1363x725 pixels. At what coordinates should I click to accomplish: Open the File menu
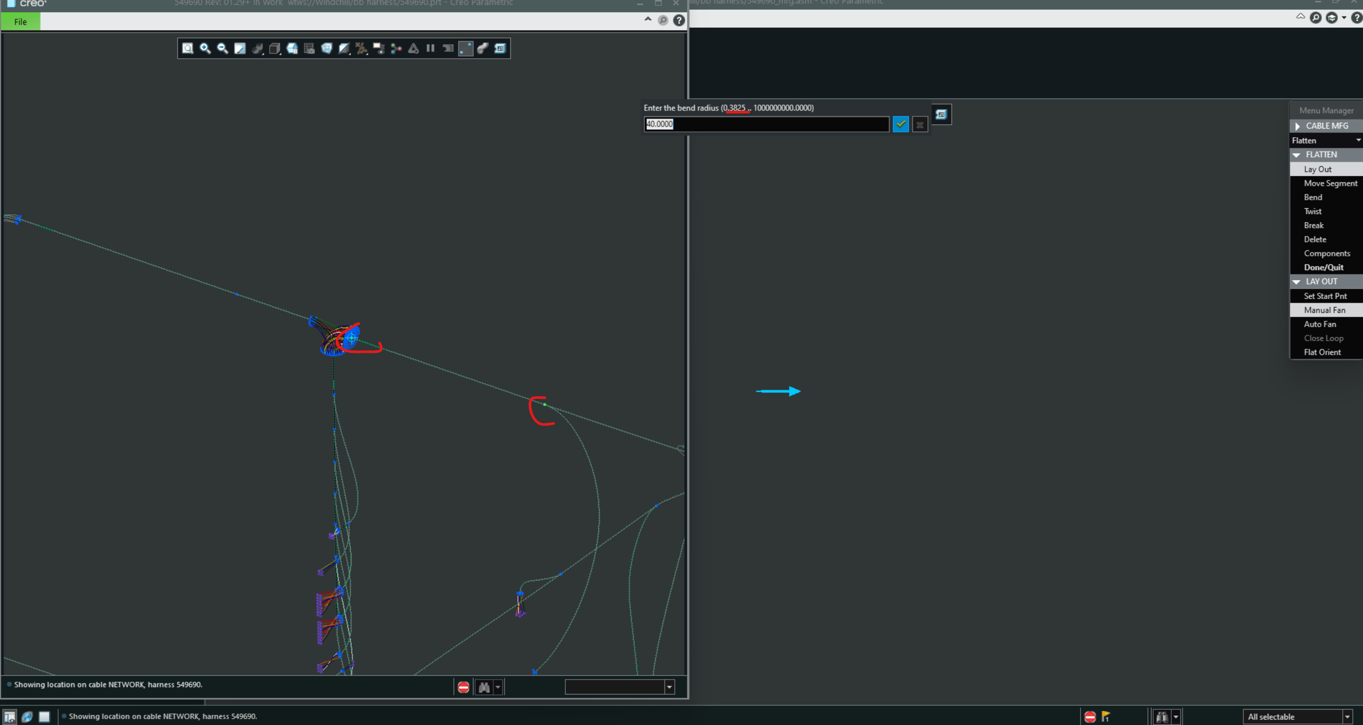point(20,21)
